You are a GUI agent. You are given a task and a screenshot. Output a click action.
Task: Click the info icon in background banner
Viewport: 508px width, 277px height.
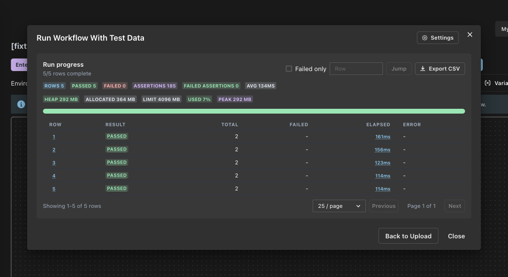(x=21, y=104)
